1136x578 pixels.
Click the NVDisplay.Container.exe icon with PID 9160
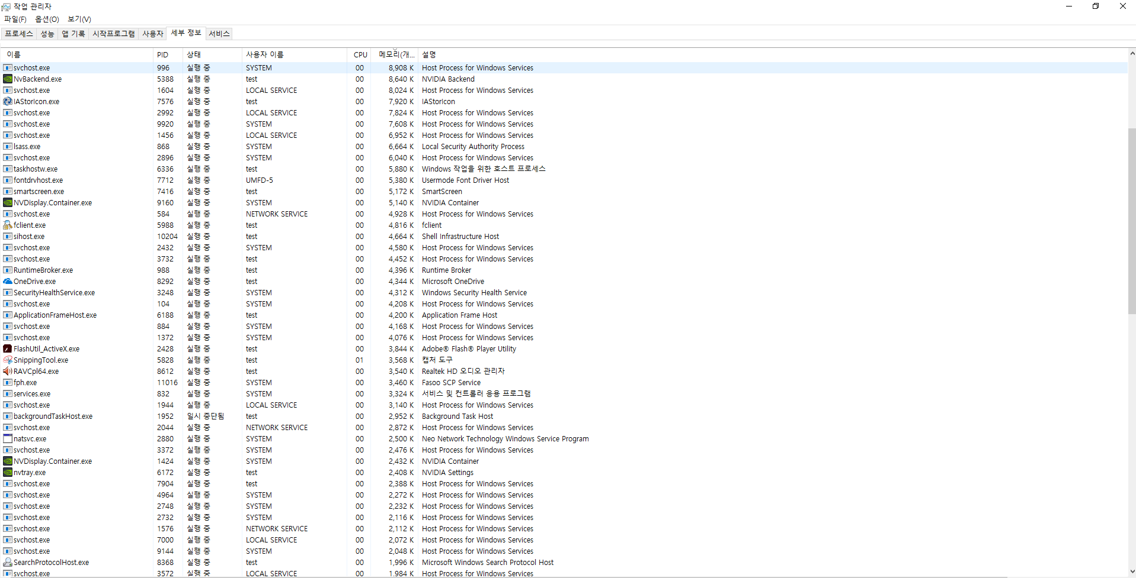pyautogui.click(x=8, y=203)
